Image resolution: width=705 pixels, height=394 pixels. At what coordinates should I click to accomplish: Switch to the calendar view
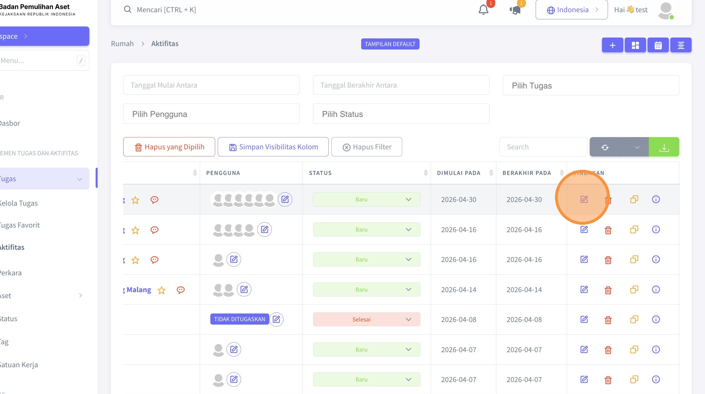658,45
